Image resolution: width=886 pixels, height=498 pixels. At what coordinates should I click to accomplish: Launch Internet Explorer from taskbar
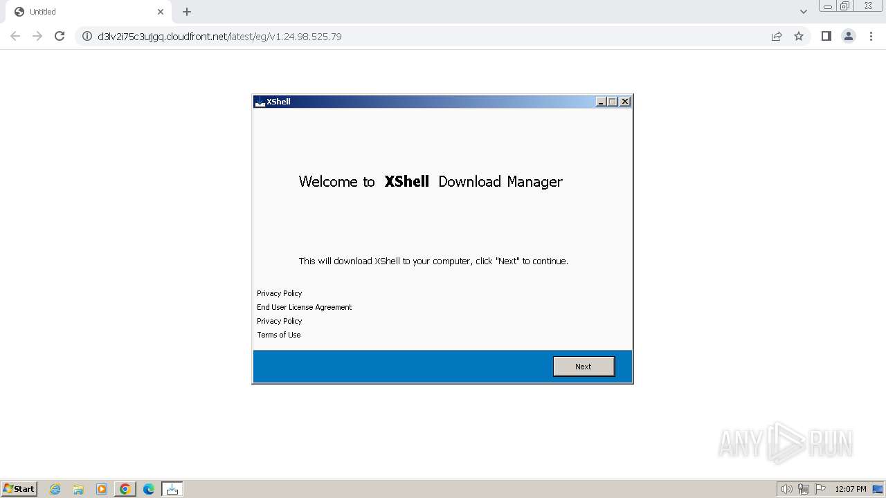click(x=55, y=489)
